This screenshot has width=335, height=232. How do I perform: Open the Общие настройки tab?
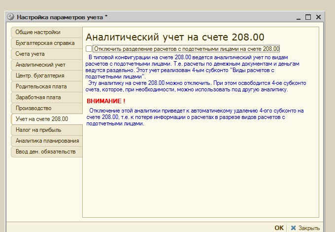47,32
